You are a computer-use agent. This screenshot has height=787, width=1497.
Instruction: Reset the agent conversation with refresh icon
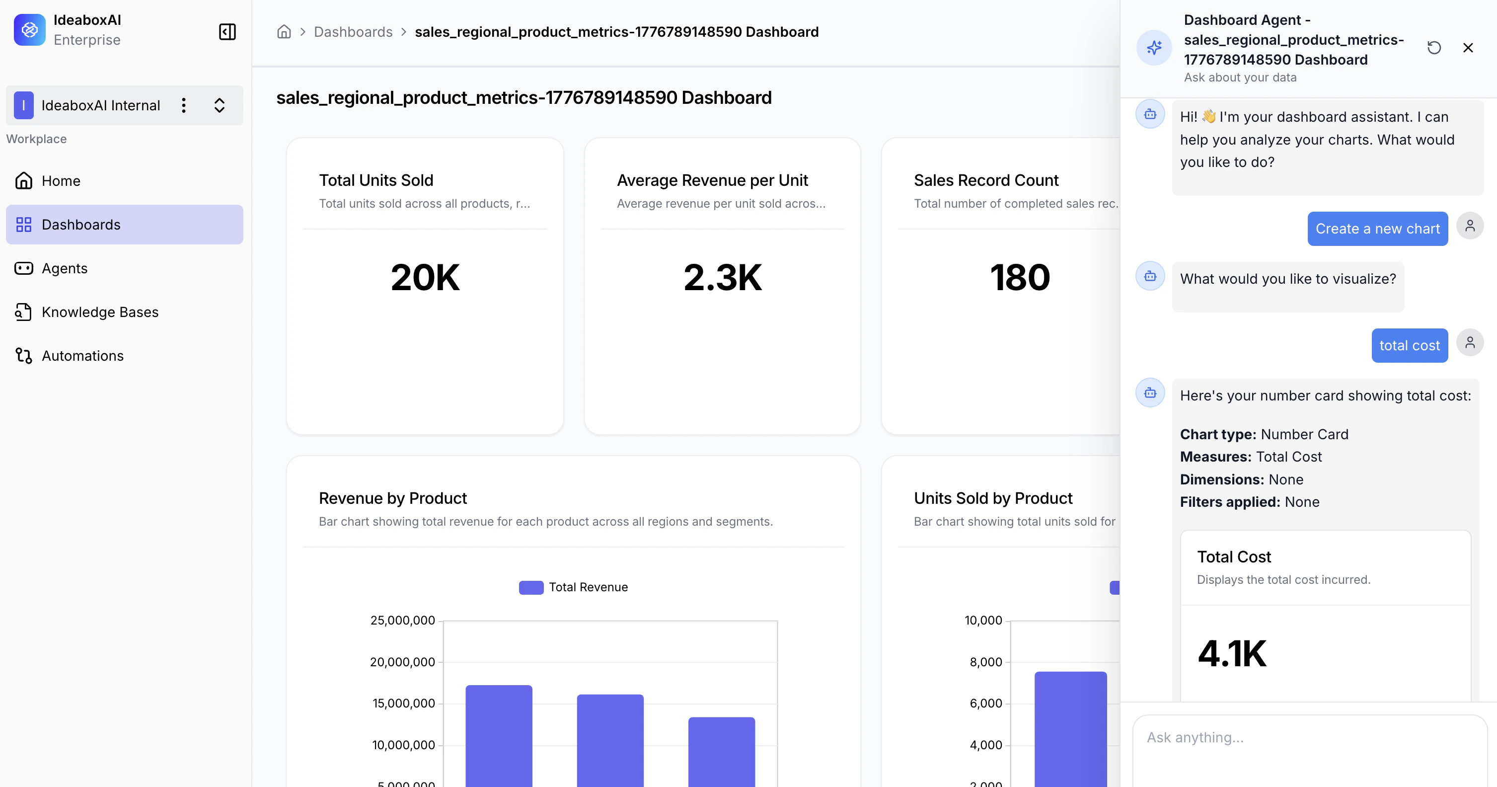pos(1433,48)
